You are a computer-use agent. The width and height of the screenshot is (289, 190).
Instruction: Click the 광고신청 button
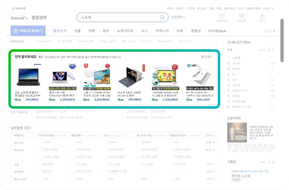(x=206, y=57)
